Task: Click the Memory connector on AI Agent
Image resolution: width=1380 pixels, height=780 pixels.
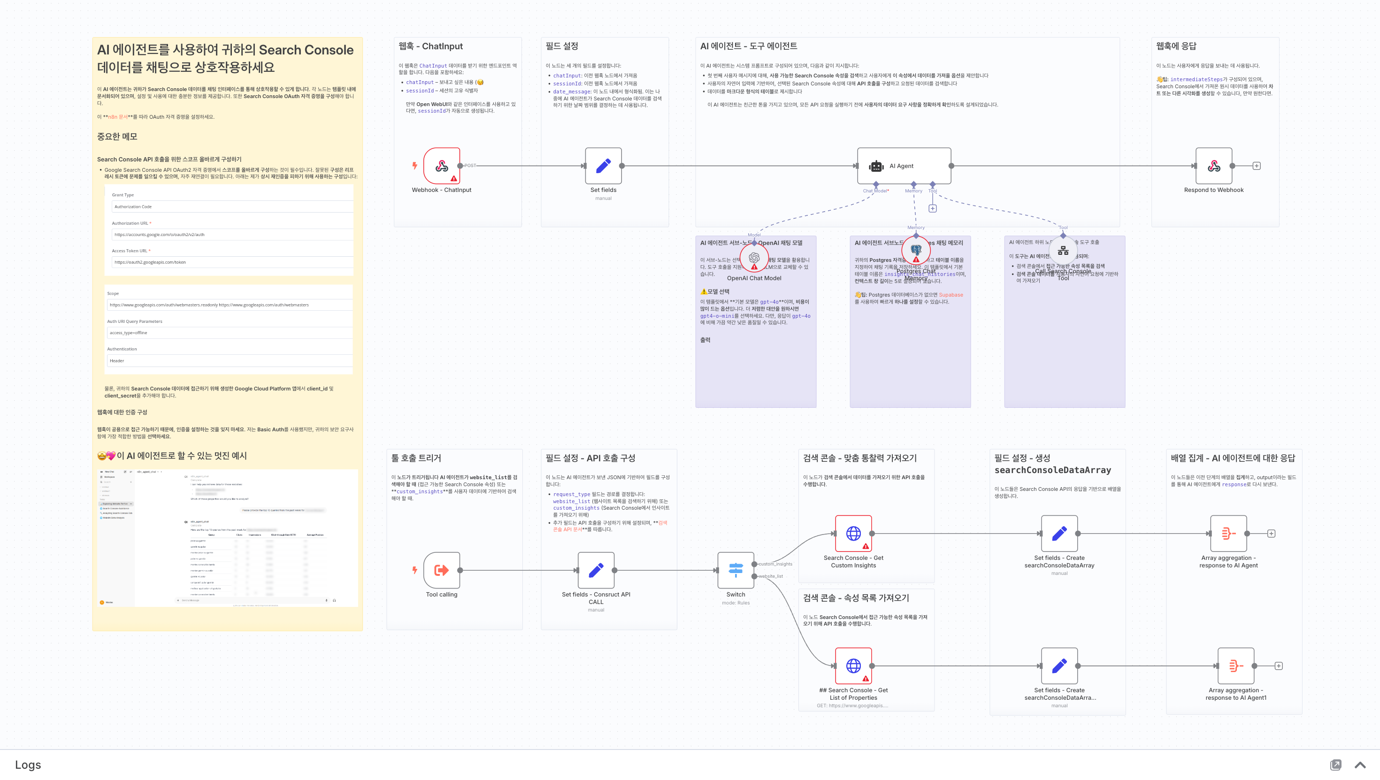Action: (x=914, y=184)
